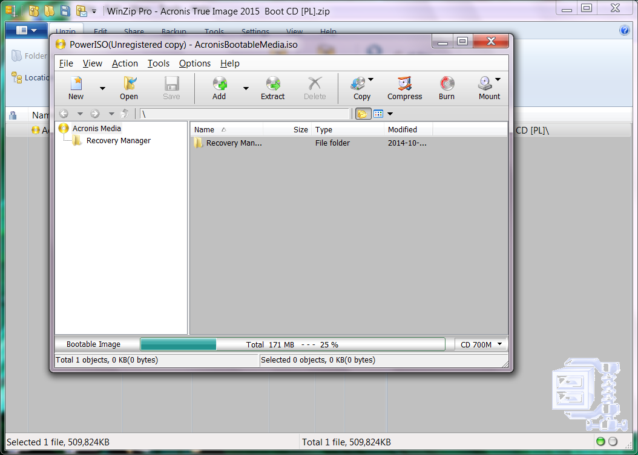
Task: Sort by the Size column header
Action: click(x=288, y=129)
